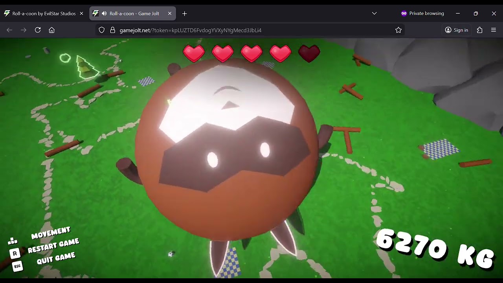
Task: Restore down the browser window
Action: coord(476,13)
